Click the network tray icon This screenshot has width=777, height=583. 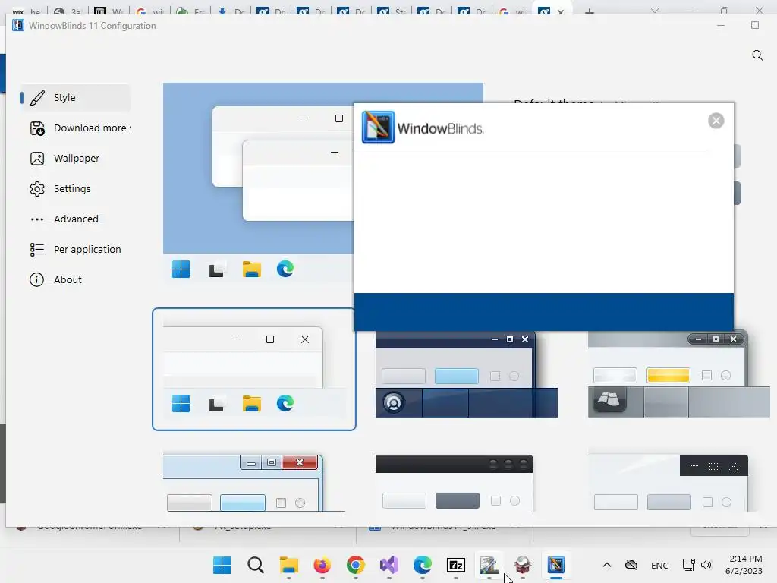pos(688,565)
